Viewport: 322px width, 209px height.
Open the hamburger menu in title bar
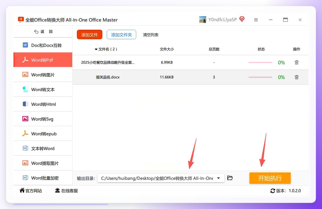(256, 20)
